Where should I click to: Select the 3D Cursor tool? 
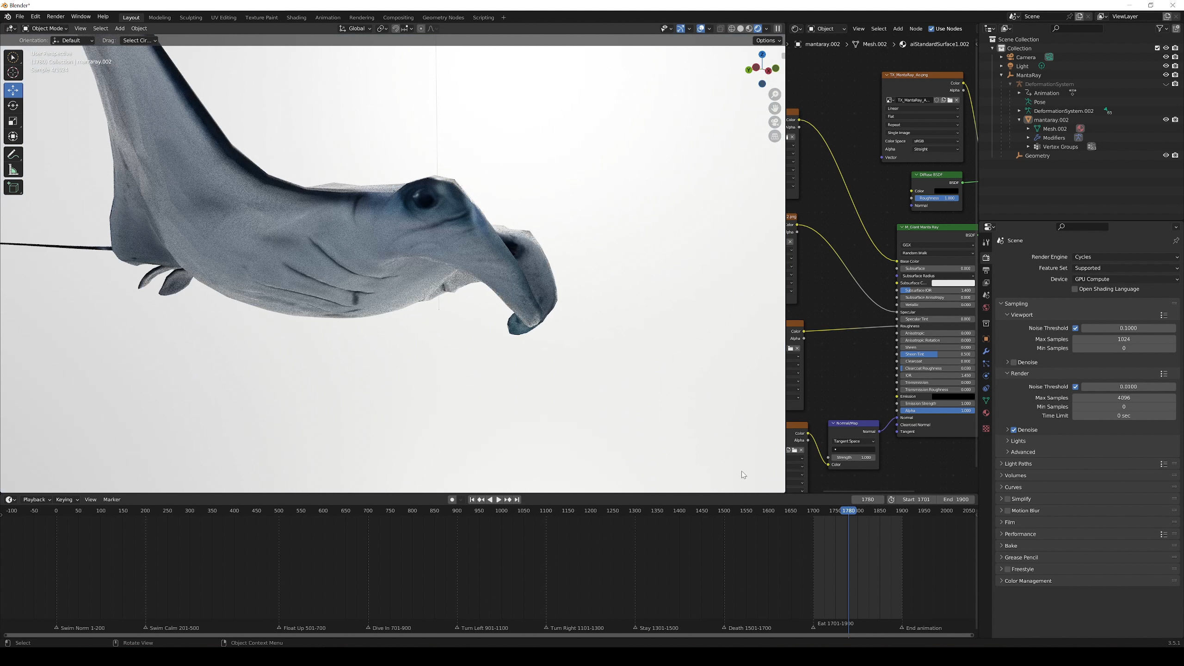[x=13, y=73]
